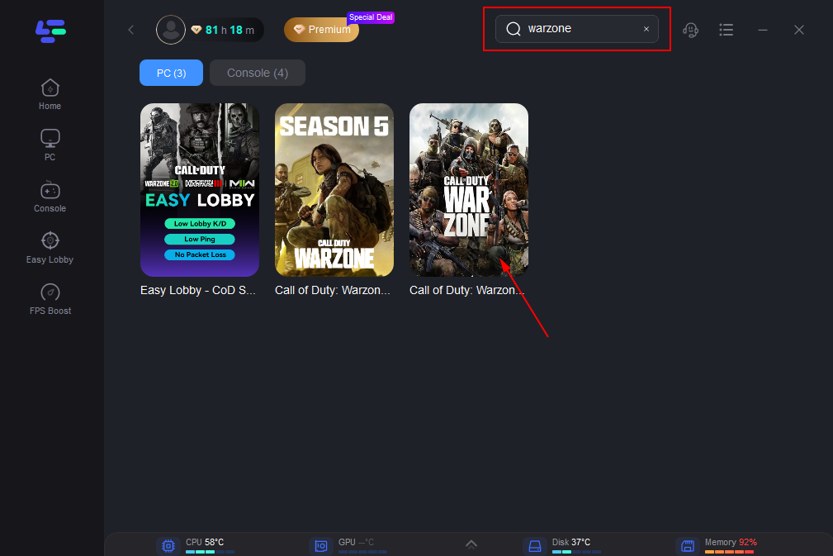
Task: Click the Disk icon in status bar
Action: [x=534, y=546]
